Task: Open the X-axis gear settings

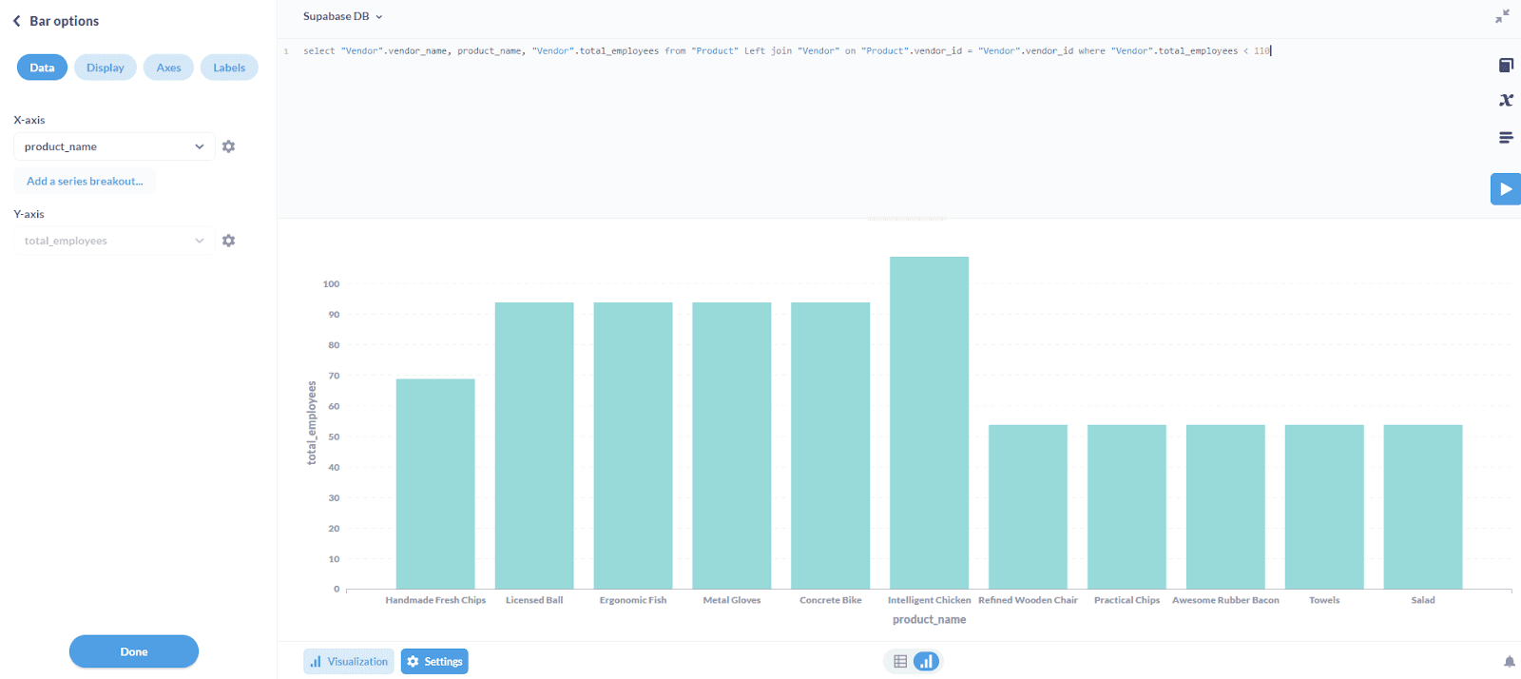Action: [x=228, y=146]
